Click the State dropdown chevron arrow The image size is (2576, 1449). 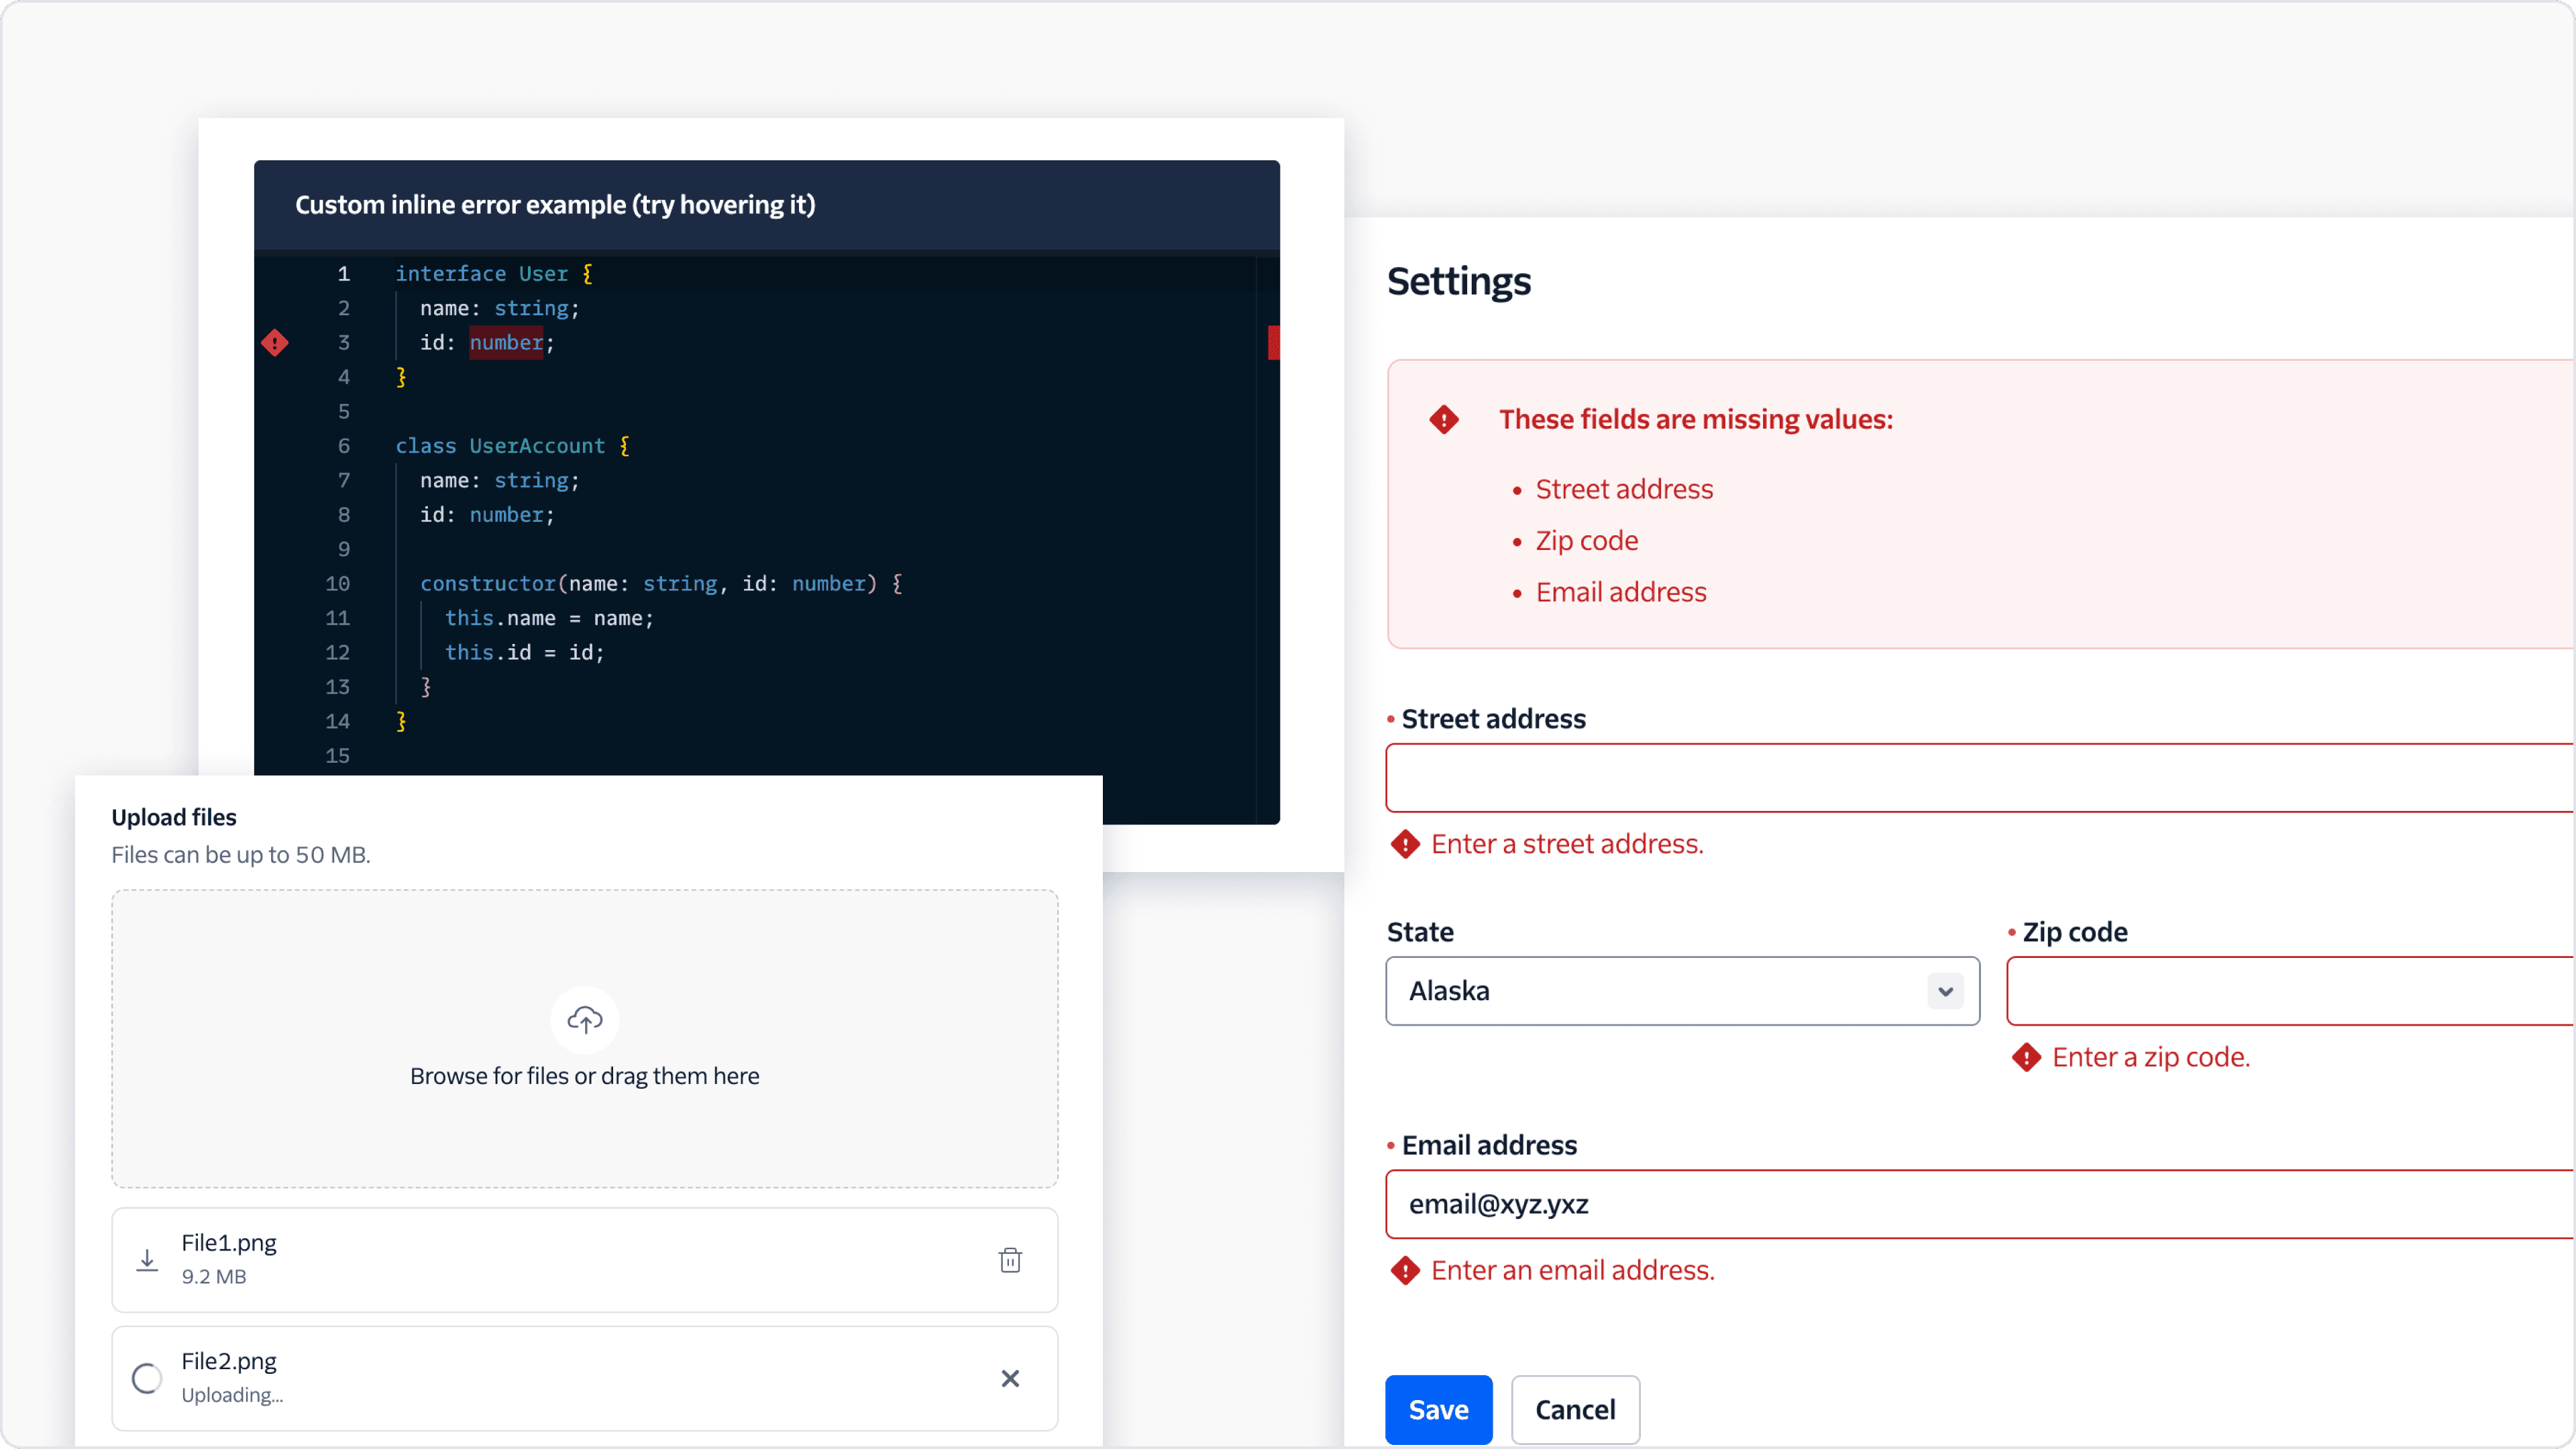[x=1946, y=991]
